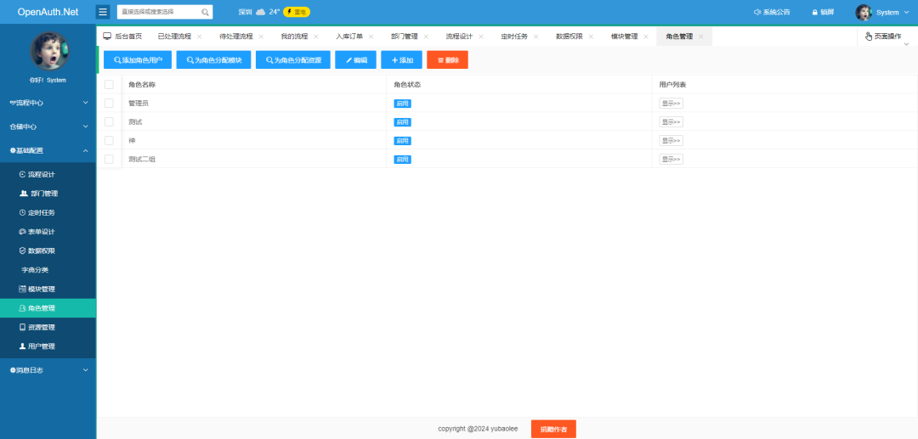This screenshot has width=918, height=439.
Task: Toggle the sidebar with the hamburger icon
Action: [103, 12]
